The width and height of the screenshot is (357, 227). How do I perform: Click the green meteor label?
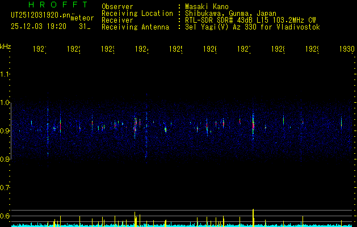point(82,18)
